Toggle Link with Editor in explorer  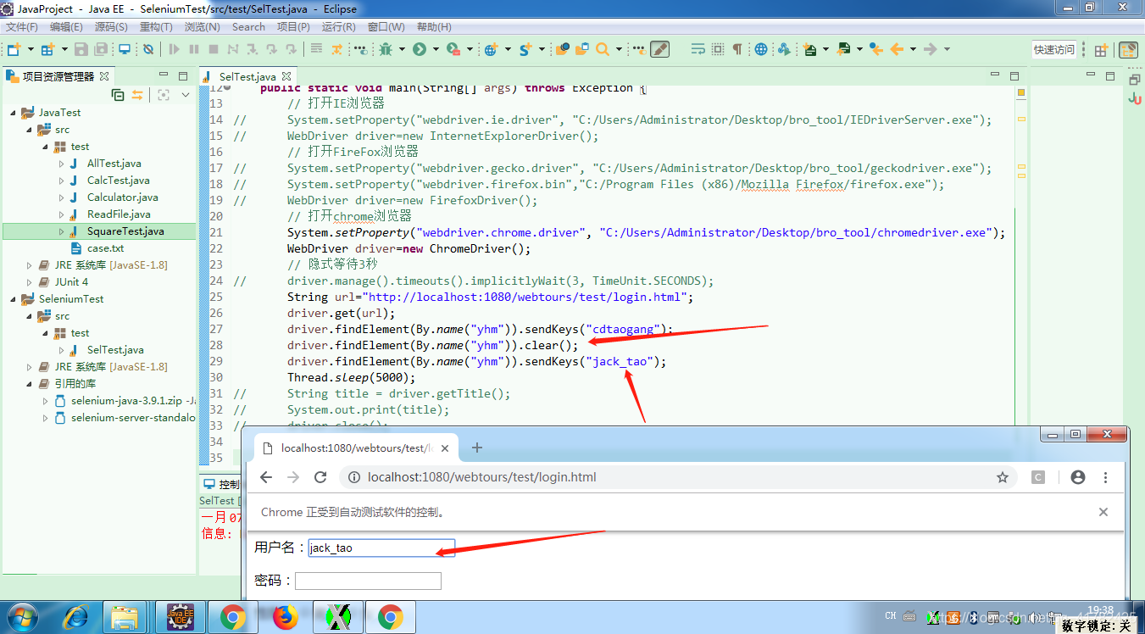[x=136, y=95]
